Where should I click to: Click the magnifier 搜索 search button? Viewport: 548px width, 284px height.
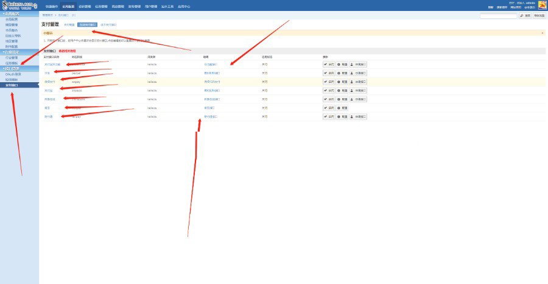525,16
